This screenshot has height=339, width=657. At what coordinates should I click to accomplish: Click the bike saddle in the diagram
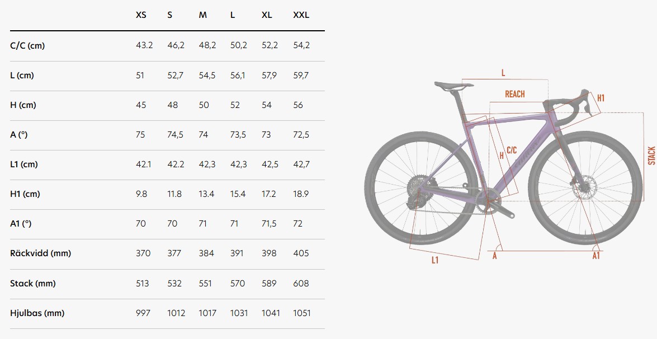click(453, 86)
